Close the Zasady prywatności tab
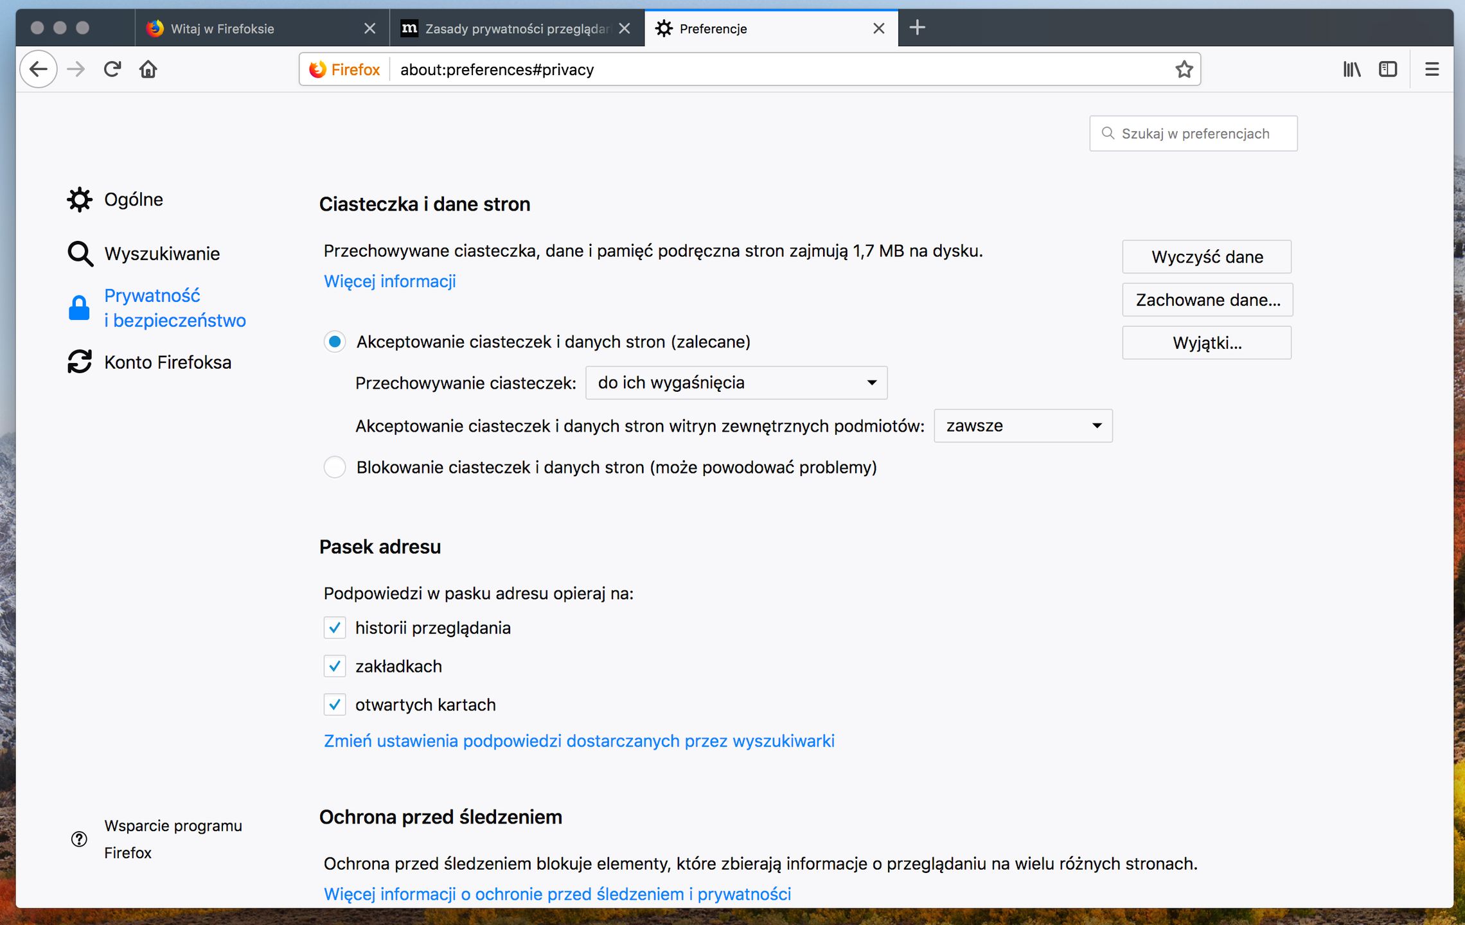1465x925 pixels. pyautogui.click(x=624, y=29)
